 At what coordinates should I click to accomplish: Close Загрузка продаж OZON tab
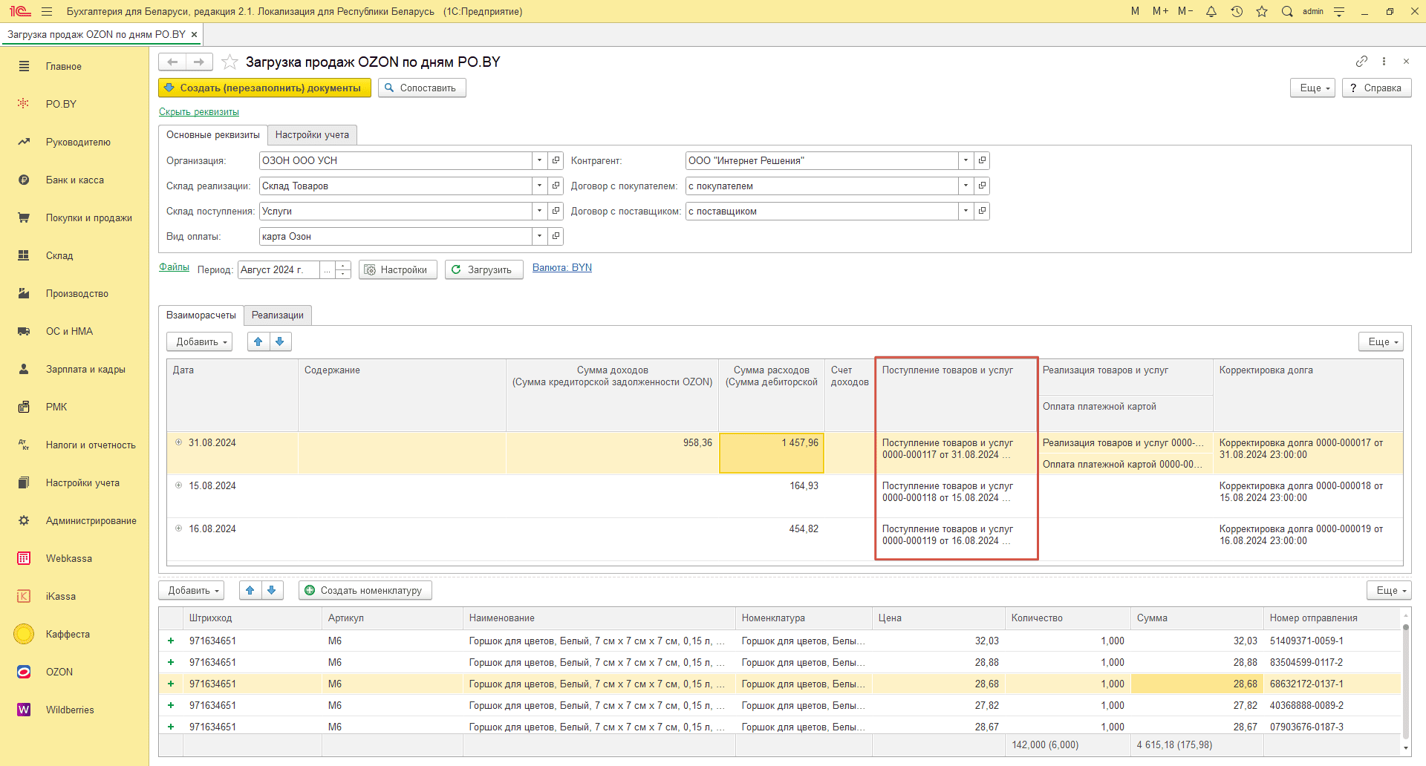pyautogui.click(x=194, y=34)
